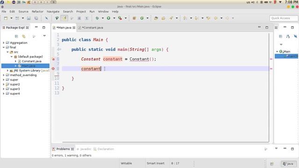Toggle code folding on line 4
The height and width of the screenshot is (168, 299).
(60, 49)
